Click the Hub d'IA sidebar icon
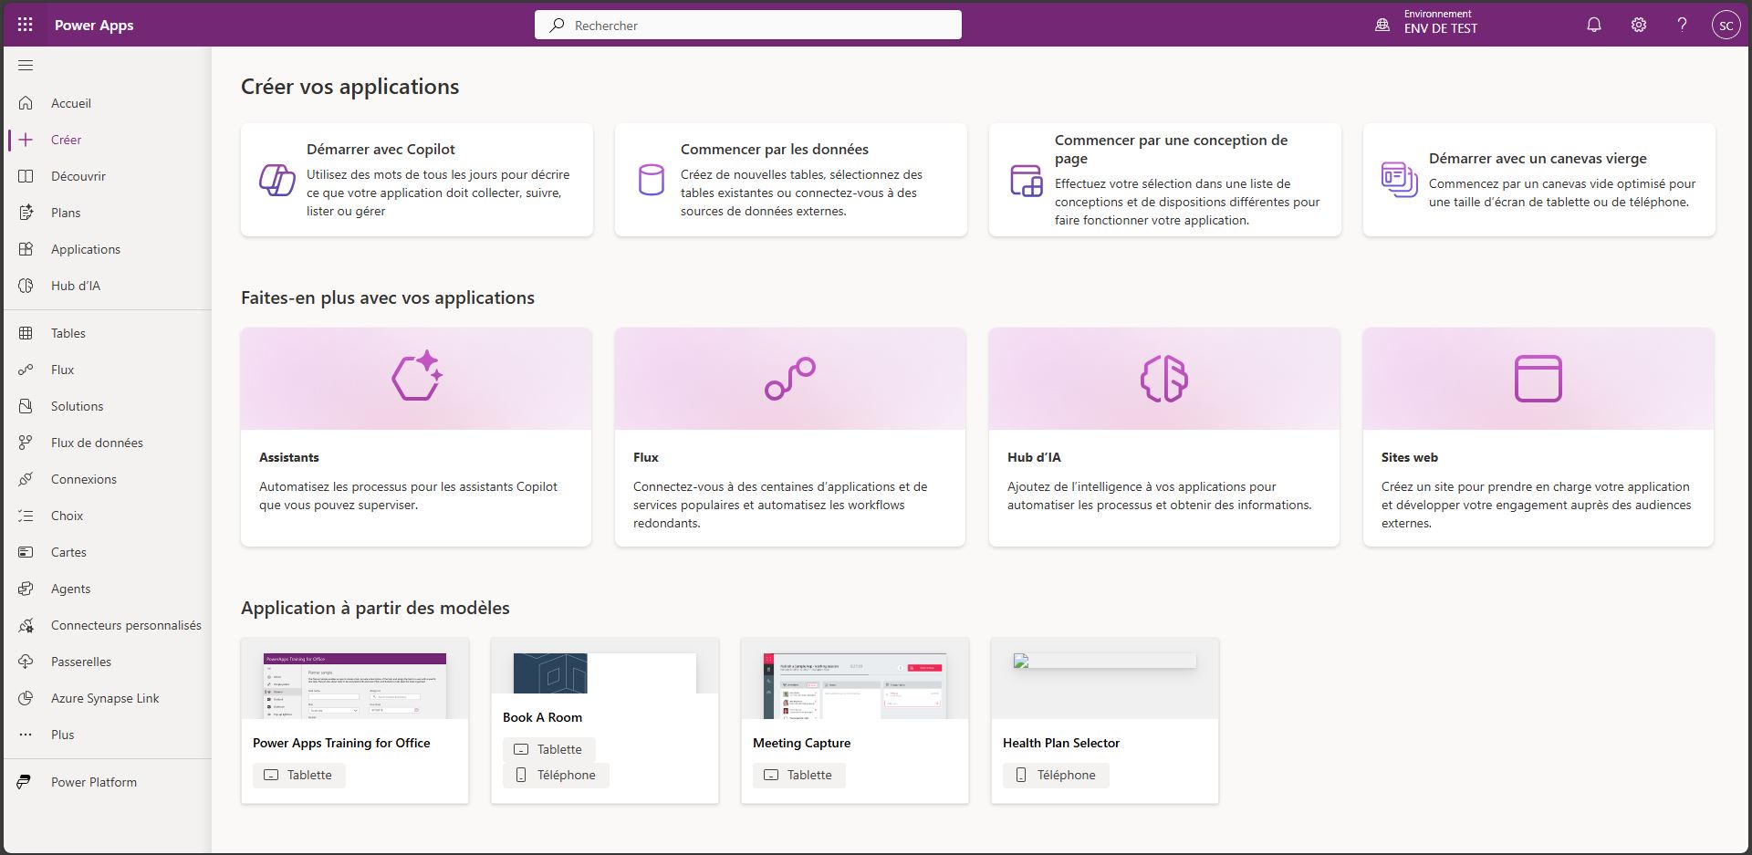This screenshot has width=1752, height=855. pyautogui.click(x=26, y=286)
